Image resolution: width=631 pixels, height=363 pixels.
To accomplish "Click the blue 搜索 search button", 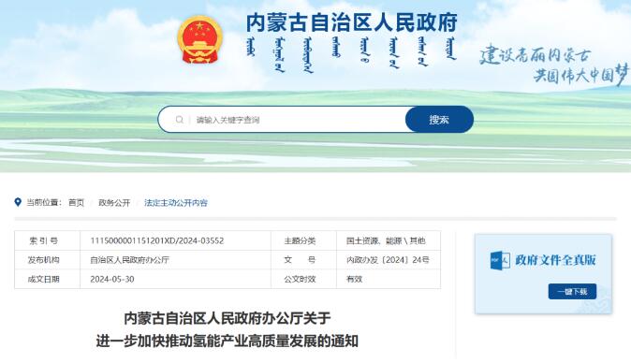I will tap(439, 120).
